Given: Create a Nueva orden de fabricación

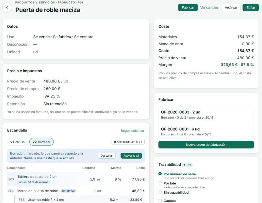Looking at the screenshot, I should [206, 145].
